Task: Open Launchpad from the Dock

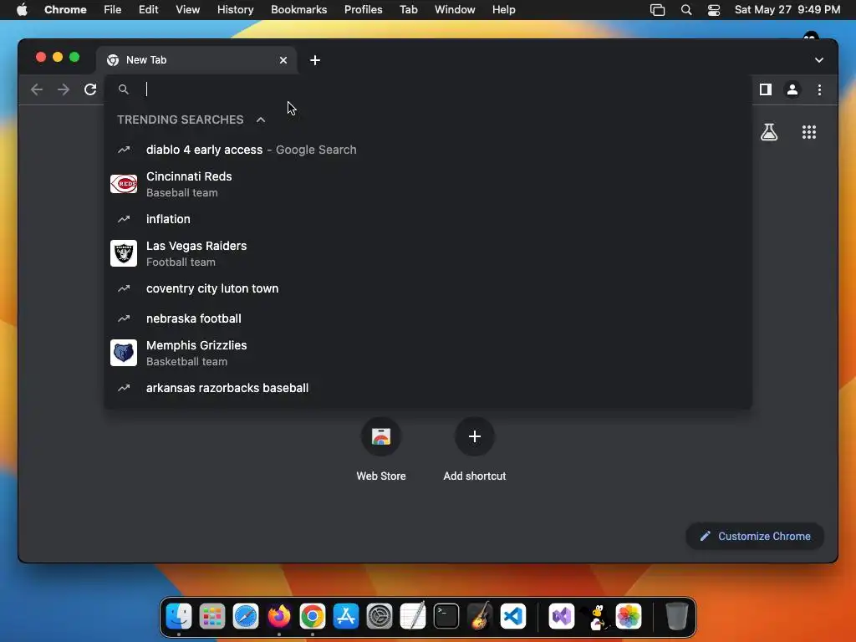Action: [212, 616]
